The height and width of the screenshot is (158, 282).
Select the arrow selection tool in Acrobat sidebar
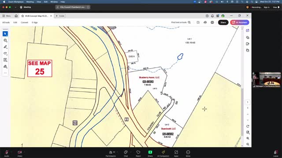[5, 34]
